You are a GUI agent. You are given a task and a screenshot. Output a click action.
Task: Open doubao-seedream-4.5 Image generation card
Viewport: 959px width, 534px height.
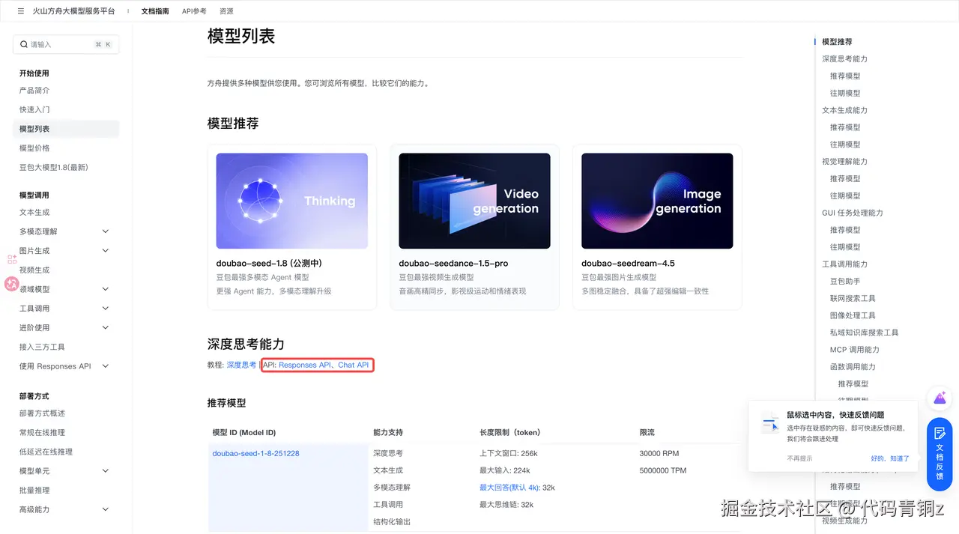[657, 227]
